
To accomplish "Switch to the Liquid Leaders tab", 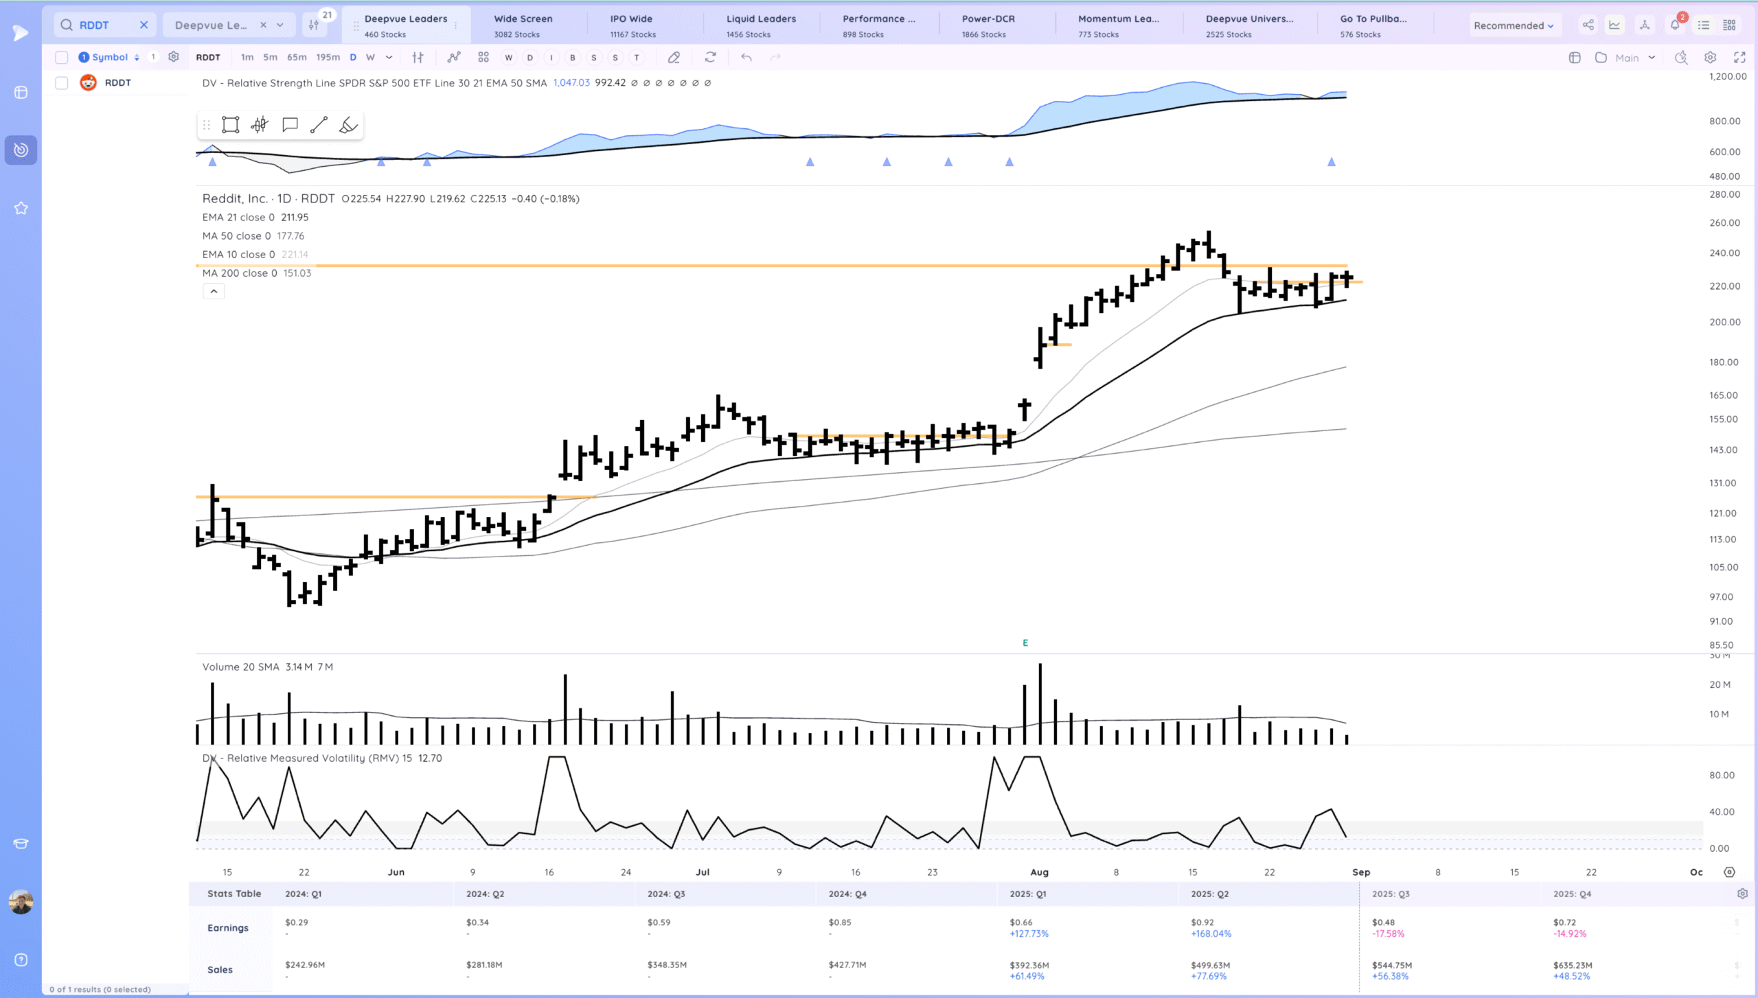I will [x=761, y=25].
